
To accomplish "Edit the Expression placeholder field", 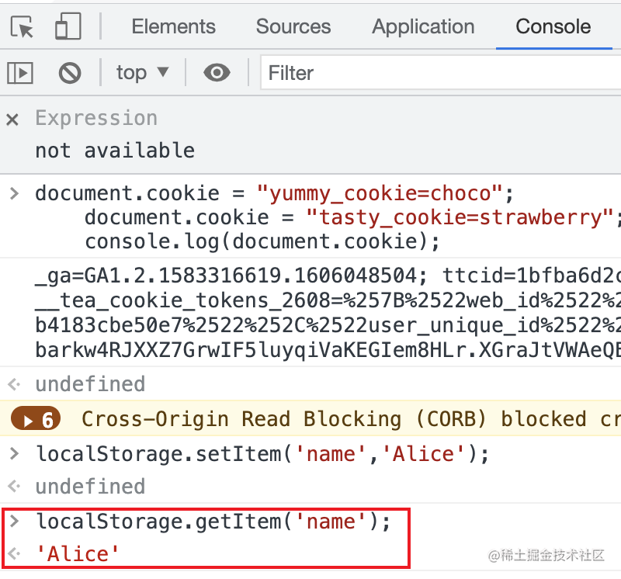I will point(96,118).
